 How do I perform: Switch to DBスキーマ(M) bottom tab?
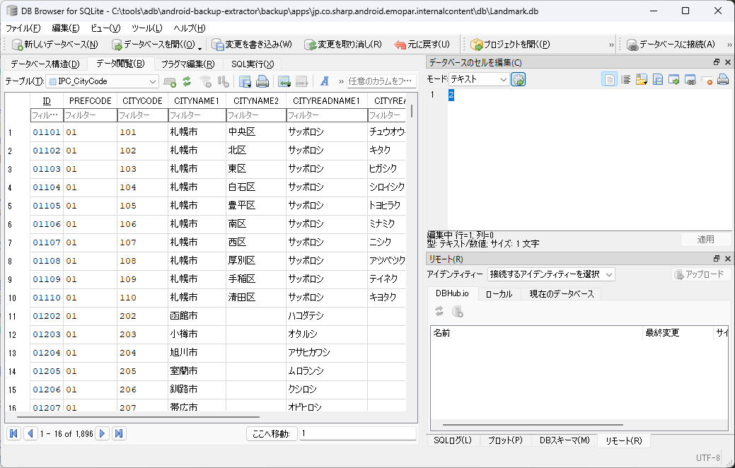pyautogui.click(x=565, y=440)
